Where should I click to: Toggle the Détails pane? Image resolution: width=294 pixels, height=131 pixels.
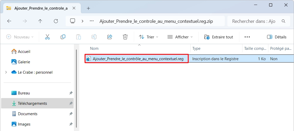coord(277,37)
